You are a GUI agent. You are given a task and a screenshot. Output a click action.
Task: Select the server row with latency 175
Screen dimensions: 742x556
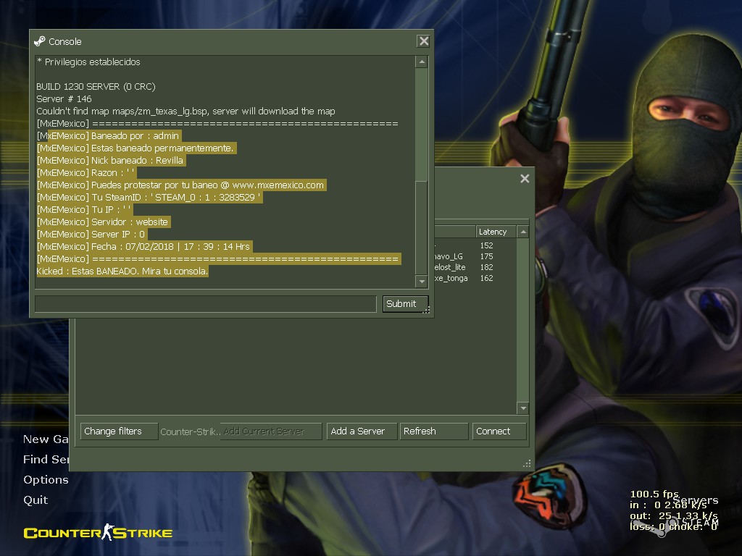(475, 256)
